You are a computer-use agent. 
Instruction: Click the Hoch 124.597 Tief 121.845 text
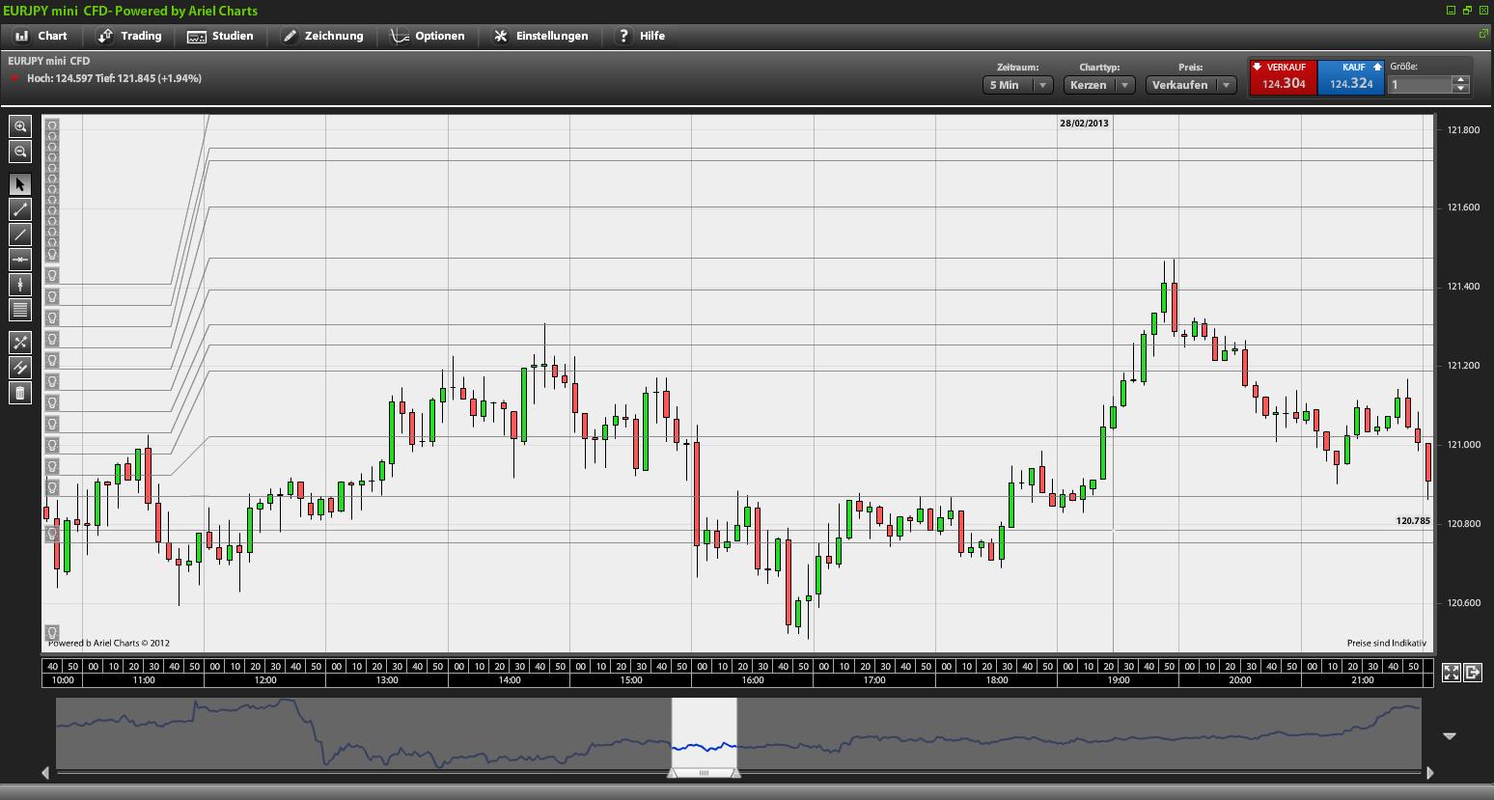click(x=114, y=78)
